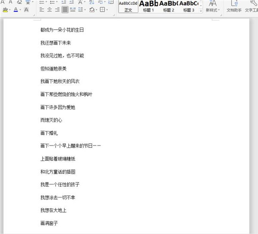Open the font color dropdown arrow
The width and height of the screenshot is (258, 234).
(21, 9)
